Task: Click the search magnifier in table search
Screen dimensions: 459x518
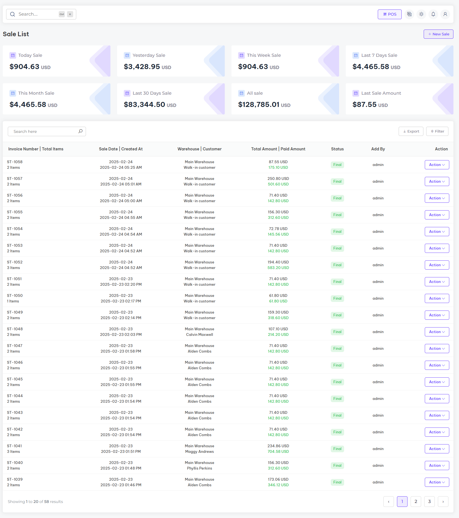Action: point(80,131)
